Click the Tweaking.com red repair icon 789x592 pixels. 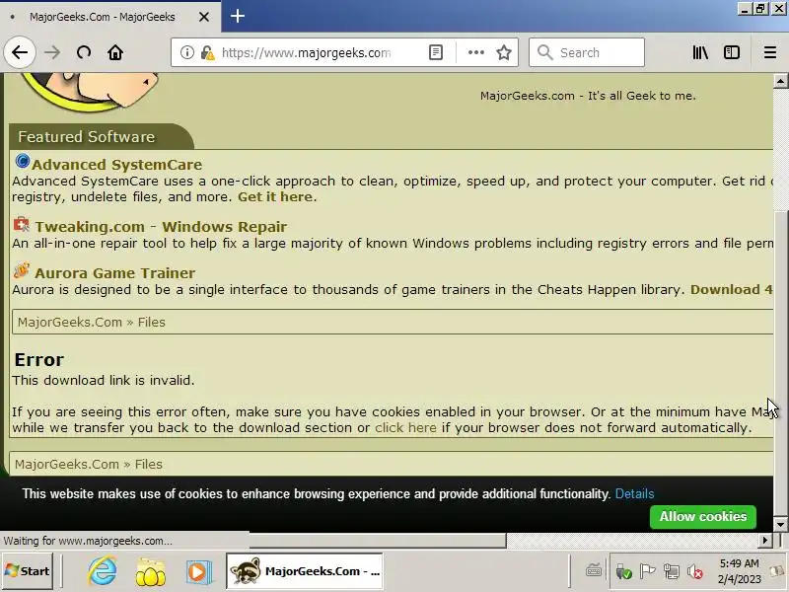(21, 224)
